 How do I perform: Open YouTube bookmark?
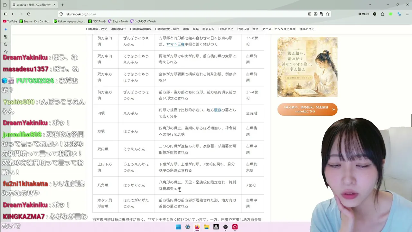[x=10, y=21]
